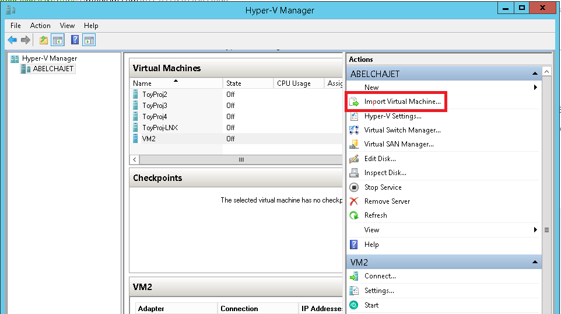Click the Inspect Disk... action
The width and height of the screenshot is (561, 314).
click(385, 173)
